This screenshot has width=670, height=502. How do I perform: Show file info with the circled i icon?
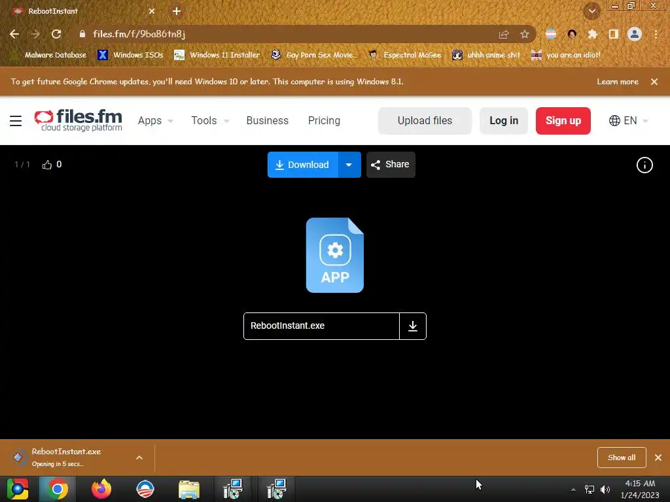point(644,165)
